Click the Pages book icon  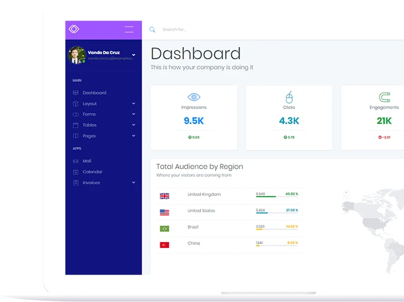(x=76, y=136)
